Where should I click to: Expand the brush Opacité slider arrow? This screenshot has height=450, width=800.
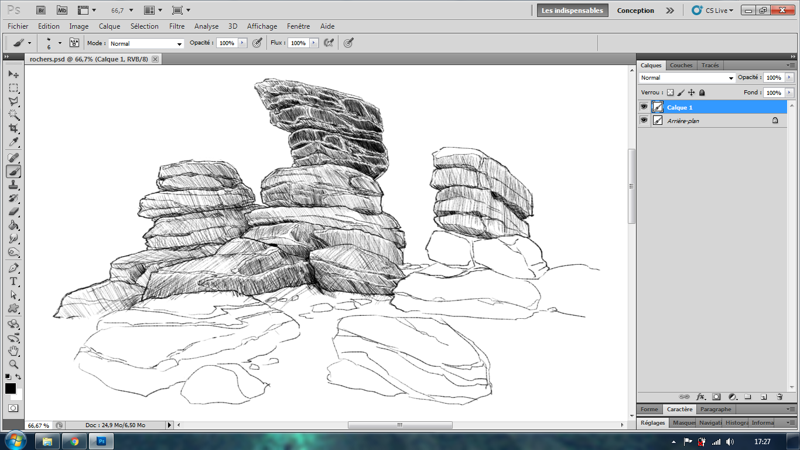(x=242, y=43)
